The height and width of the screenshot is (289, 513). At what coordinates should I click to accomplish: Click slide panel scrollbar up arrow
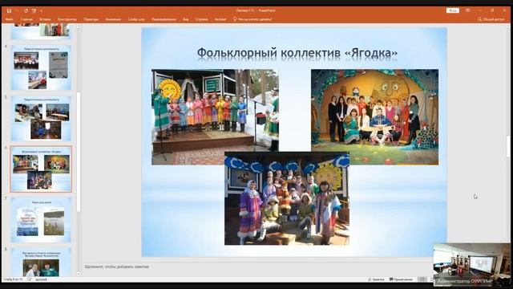coord(79,26)
